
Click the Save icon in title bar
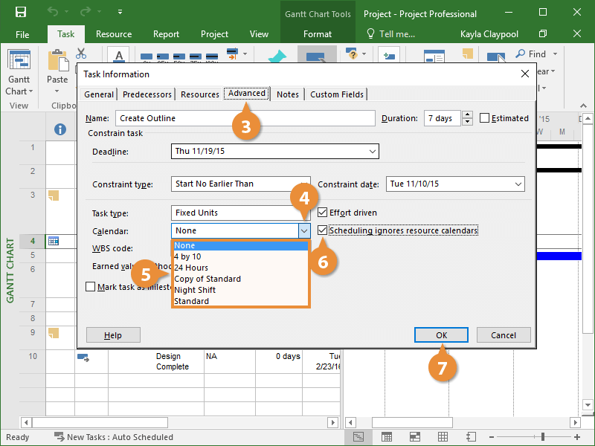tap(20, 13)
